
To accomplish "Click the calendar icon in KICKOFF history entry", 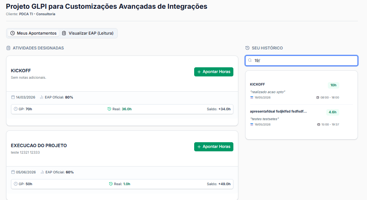I will (252, 97).
